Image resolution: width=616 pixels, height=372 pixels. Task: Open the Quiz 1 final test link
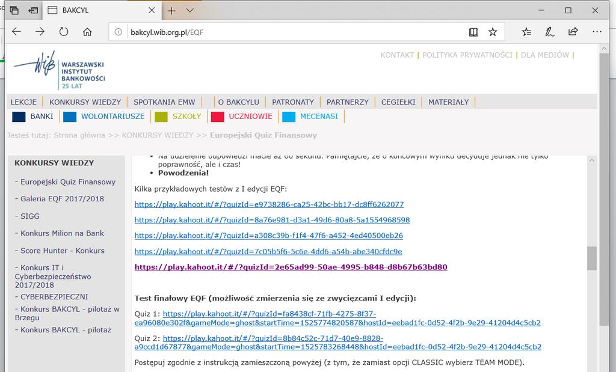[337, 319]
